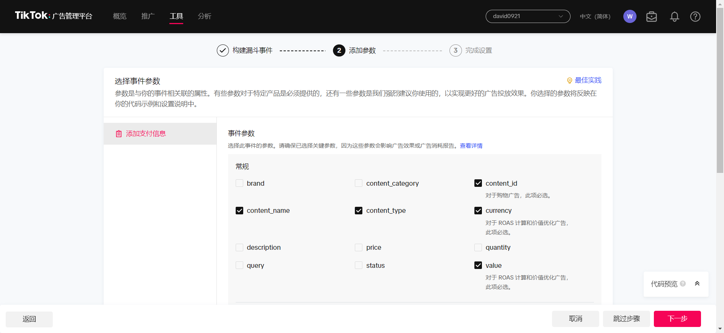Click the step 2 circle icon
Screen dimensions: 724x333
pos(339,50)
